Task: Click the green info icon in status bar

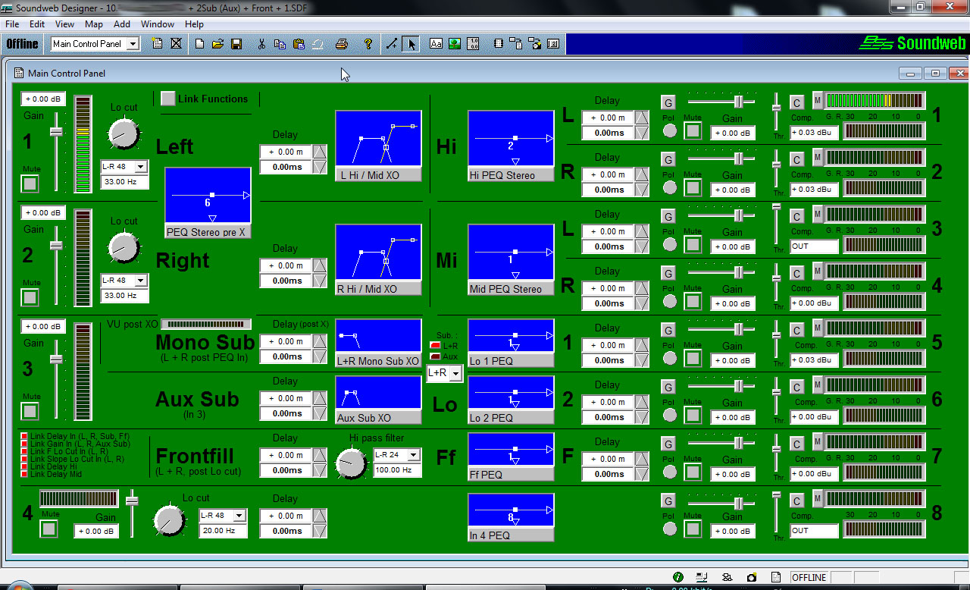Action: (x=678, y=577)
